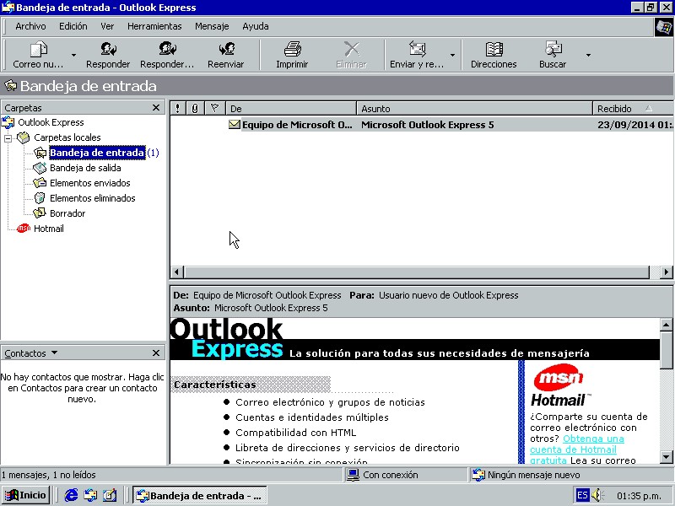Close the Contactos pane

pos(156,353)
